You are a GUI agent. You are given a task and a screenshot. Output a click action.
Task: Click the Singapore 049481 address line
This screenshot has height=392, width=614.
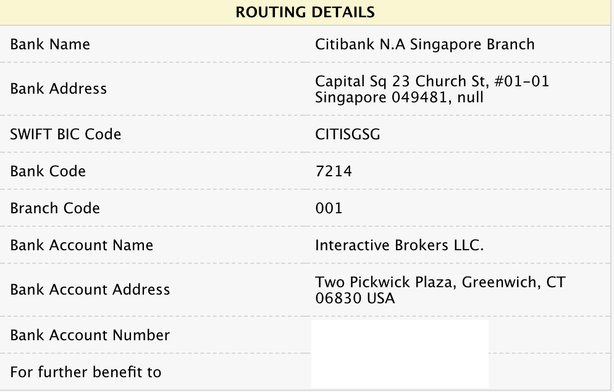tap(399, 97)
